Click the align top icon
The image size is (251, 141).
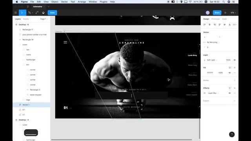click(220, 25)
